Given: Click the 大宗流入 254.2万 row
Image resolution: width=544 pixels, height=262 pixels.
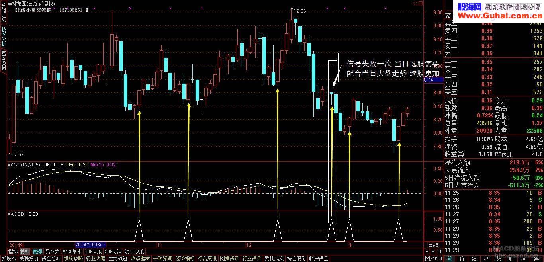Looking at the screenshot, I should [x=494, y=170].
